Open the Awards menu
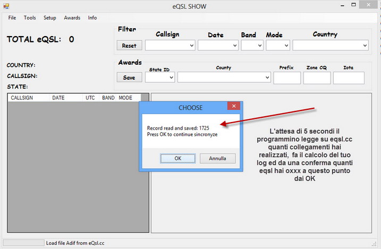Viewport: 381px width, 249px height. pyautogui.click(x=72, y=18)
